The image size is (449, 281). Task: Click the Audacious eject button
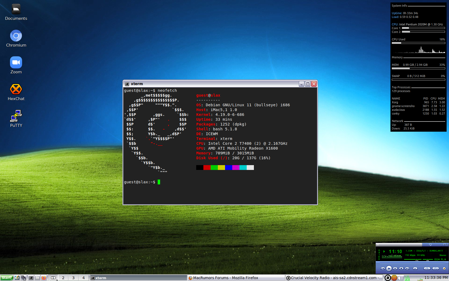(x=415, y=268)
